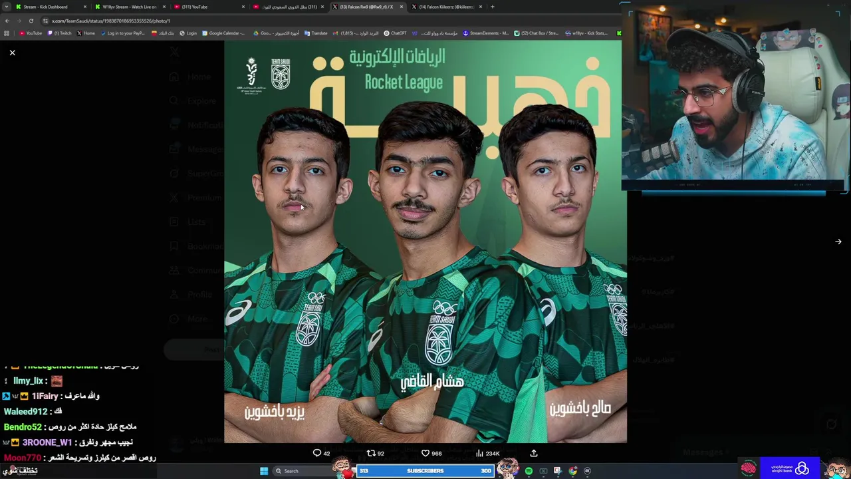851x479 pixels.
Task: Open the ChatGPT bookmark
Action: 396,33
